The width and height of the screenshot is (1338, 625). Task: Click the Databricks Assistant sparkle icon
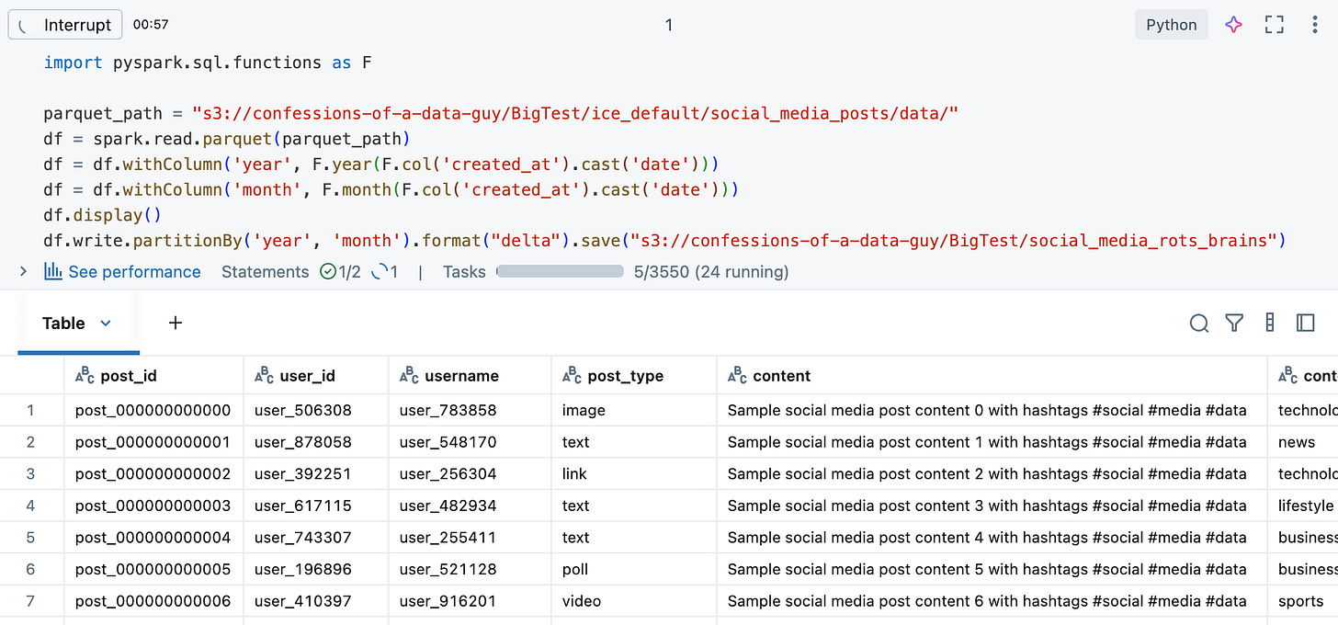[1233, 25]
